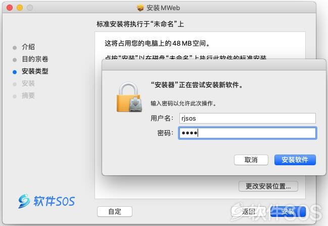Viewport: 328px width, 226px height.
Task: Click the 目的宗卷 step bullet
Action: tap(15, 60)
